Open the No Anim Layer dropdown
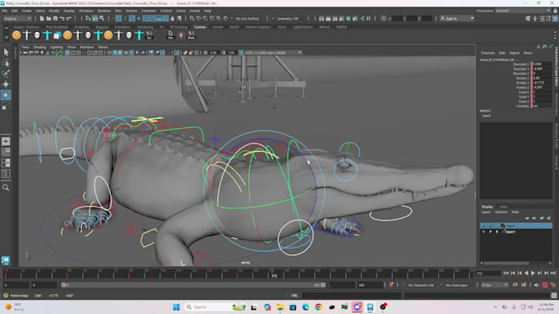This screenshot has width=559, height=314. coord(457,285)
